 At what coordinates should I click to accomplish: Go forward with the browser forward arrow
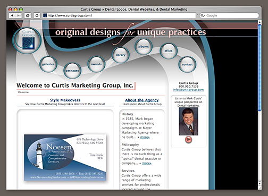coord(19,15)
